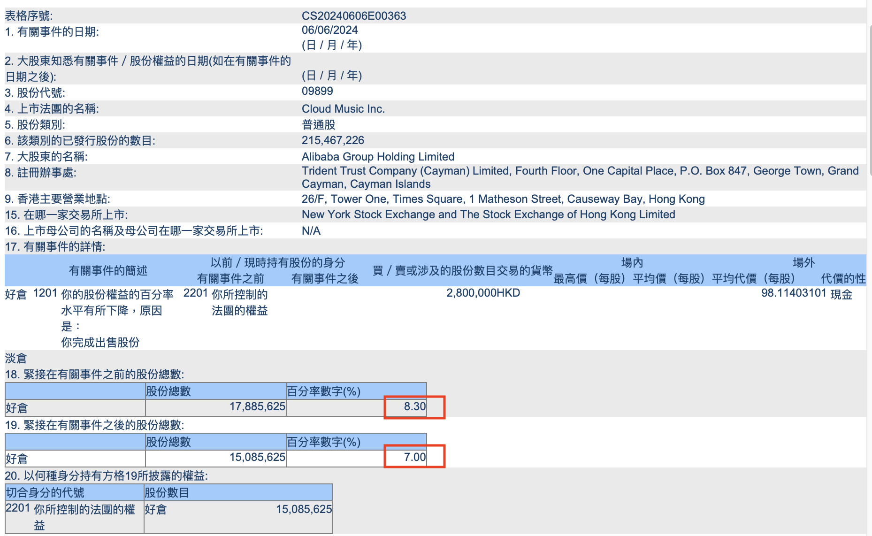Select the stock code "09899"
Screen dimensions: 872x536
point(317,91)
